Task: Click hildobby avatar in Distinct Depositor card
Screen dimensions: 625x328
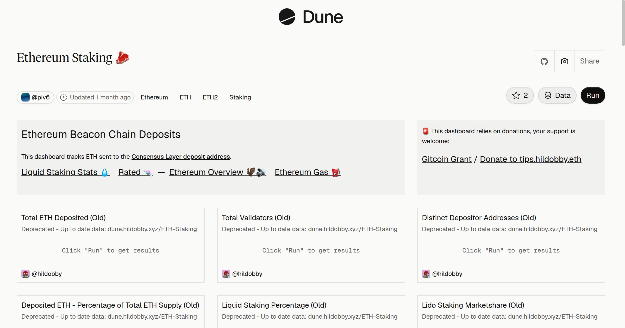Action: click(x=426, y=274)
